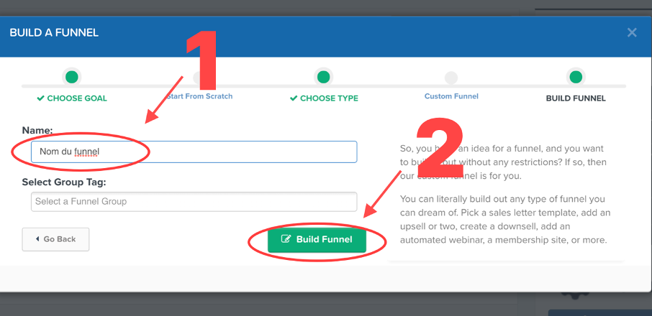Click the Choose Type step label
This screenshot has height=316, width=652.
pos(329,98)
